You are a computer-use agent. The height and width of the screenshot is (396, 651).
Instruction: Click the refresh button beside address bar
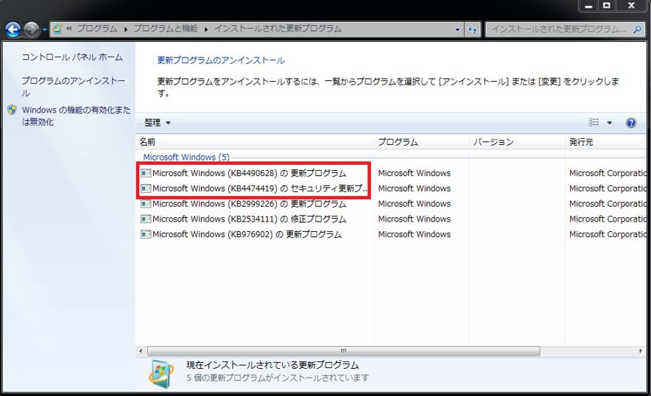[x=473, y=29]
